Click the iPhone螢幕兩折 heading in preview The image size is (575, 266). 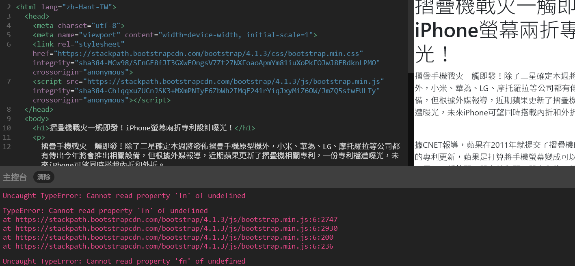point(495,31)
